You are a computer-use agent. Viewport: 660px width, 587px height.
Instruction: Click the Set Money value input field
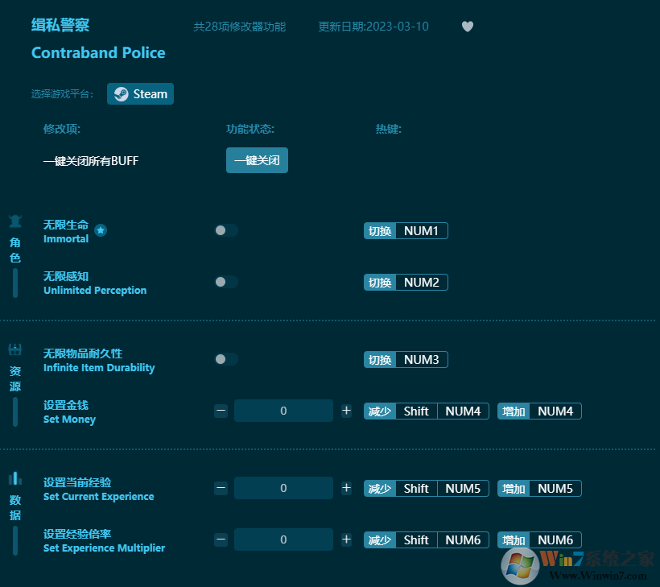tap(283, 411)
